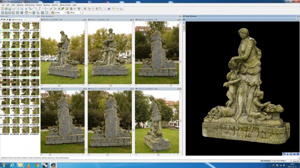Click the Windows Start button
The width and height of the screenshot is (300, 168).
pos(4,165)
